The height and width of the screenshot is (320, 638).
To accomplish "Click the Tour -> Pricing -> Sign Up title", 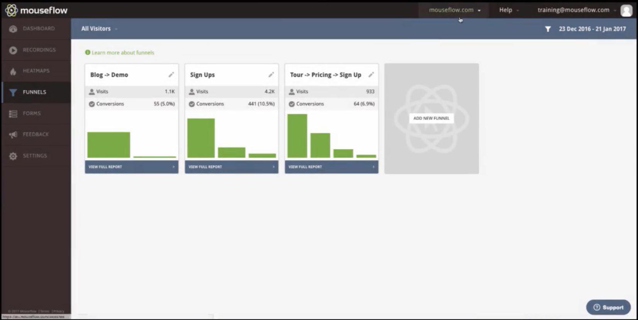I will coord(326,75).
